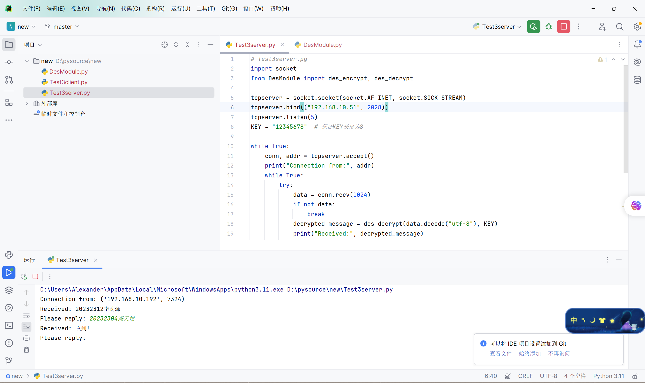
Task: Open the Database tool window icon
Action: (637, 80)
